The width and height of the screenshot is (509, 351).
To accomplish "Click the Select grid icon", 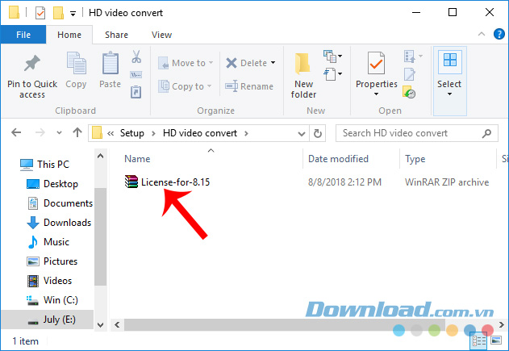I will tap(450, 61).
